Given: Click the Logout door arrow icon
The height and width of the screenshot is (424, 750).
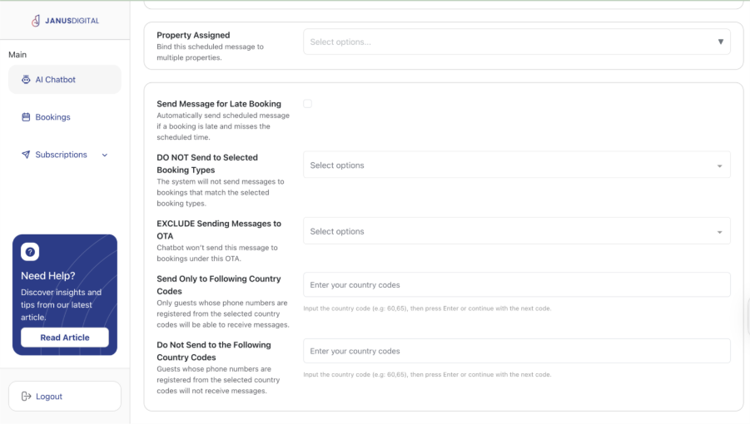Looking at the screenshot, I should pos(26,397).
